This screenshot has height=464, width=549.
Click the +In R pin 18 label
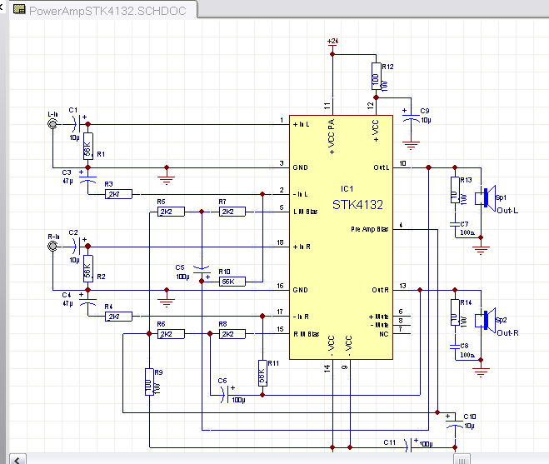point(302,247)
